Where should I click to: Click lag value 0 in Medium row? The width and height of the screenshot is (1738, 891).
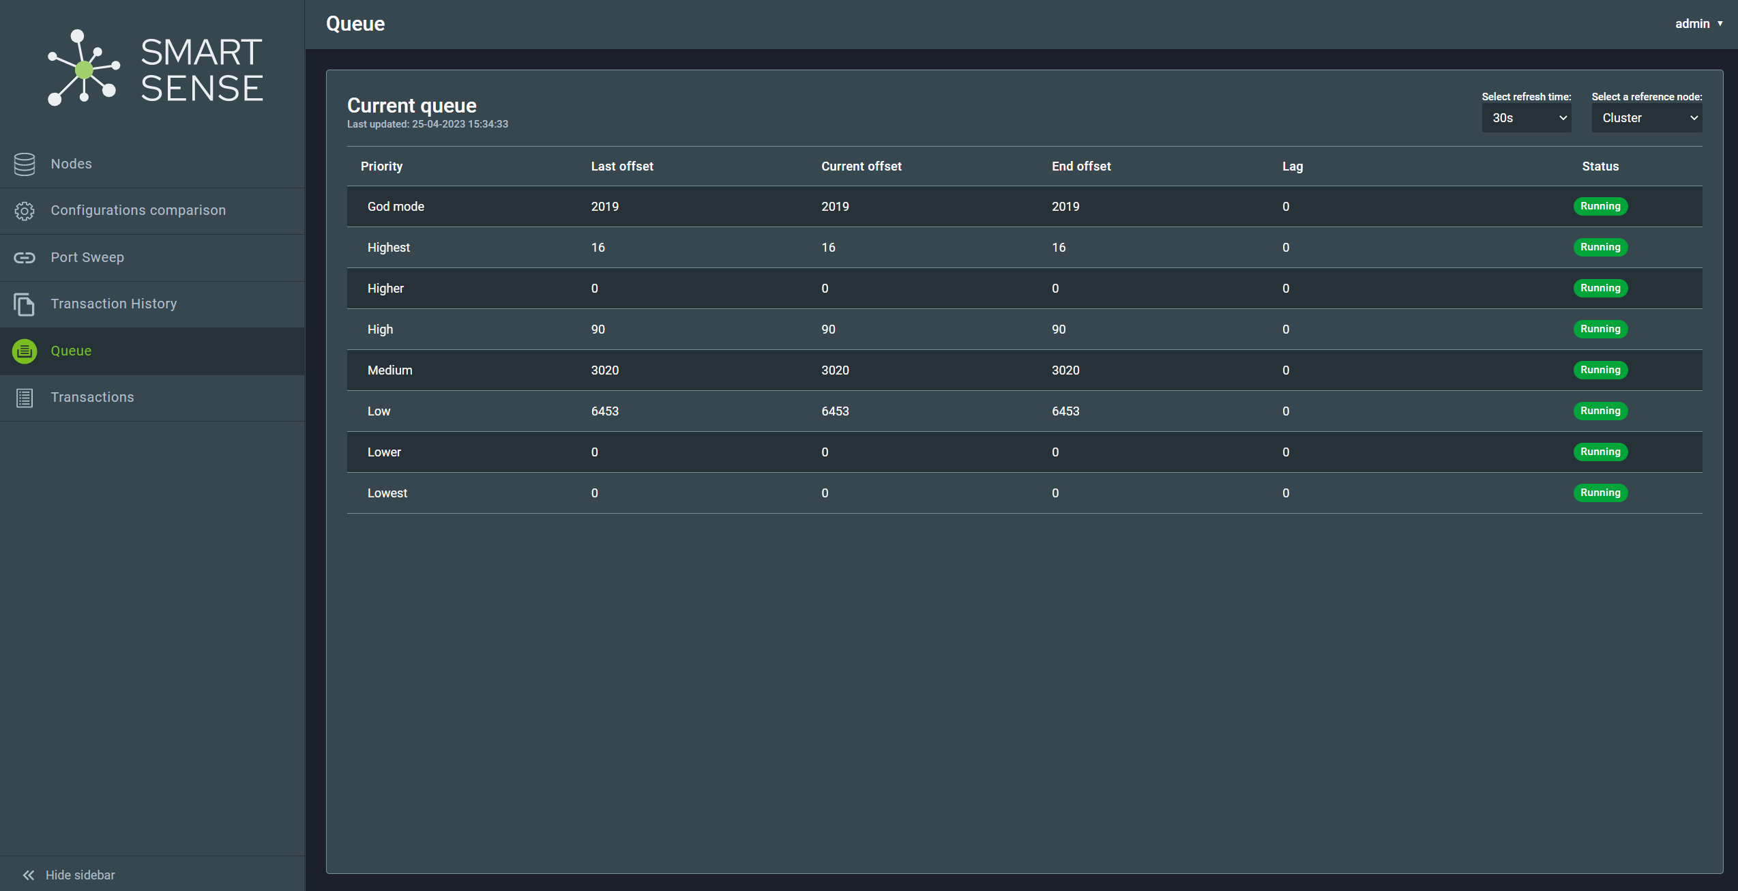[1286, 370]
